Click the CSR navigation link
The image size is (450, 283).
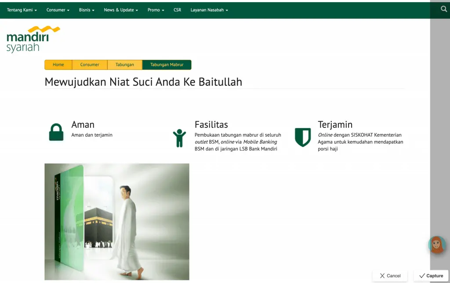tap(177, 10)
